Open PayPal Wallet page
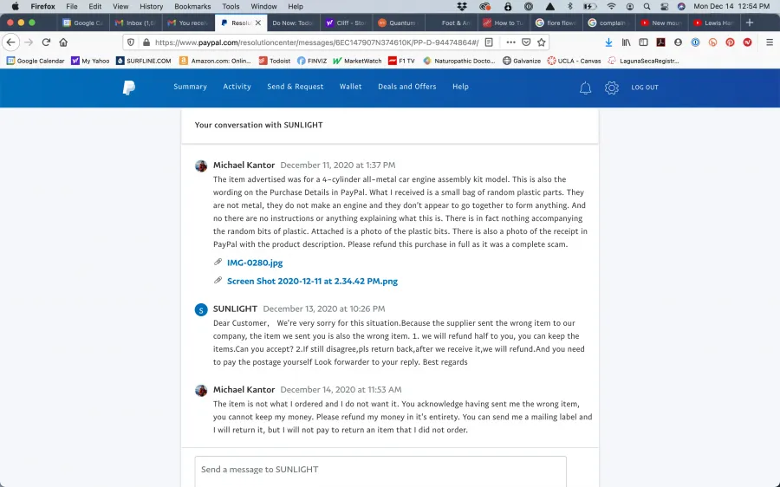Viewport: 780px width, 487px height. (350, 87)
